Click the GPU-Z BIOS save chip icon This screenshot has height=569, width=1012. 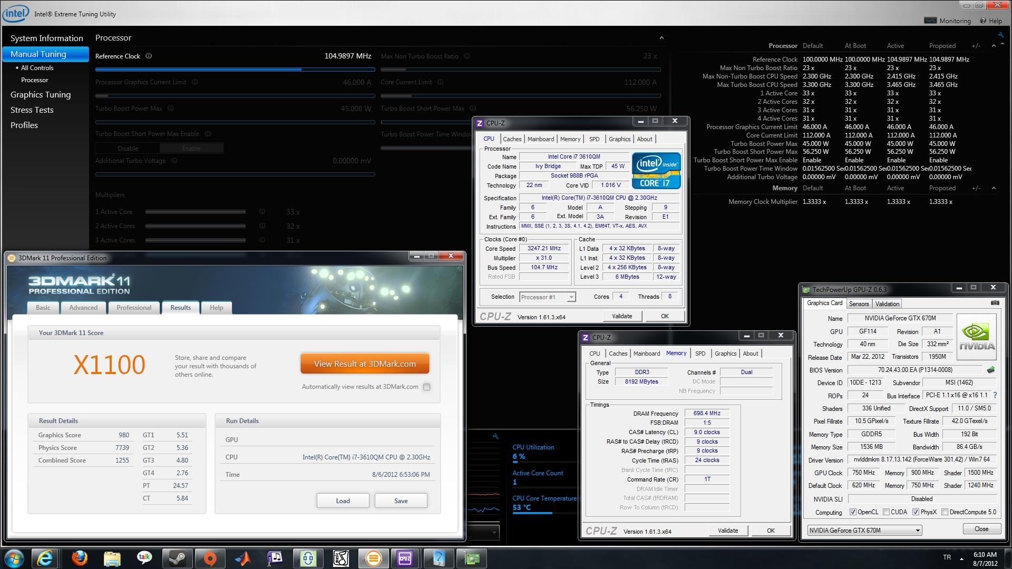click(x=991, y=370)
